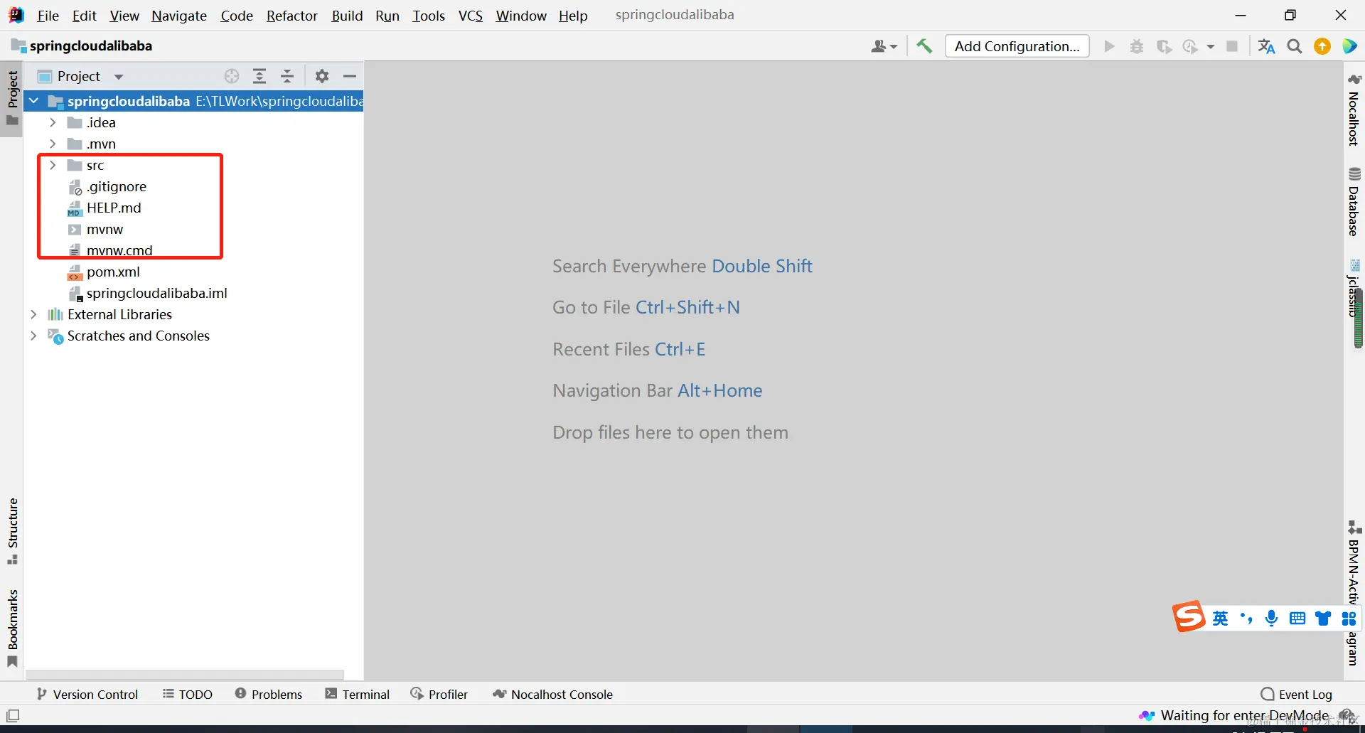Expand the .idea folder

click(x=53, y=122)
